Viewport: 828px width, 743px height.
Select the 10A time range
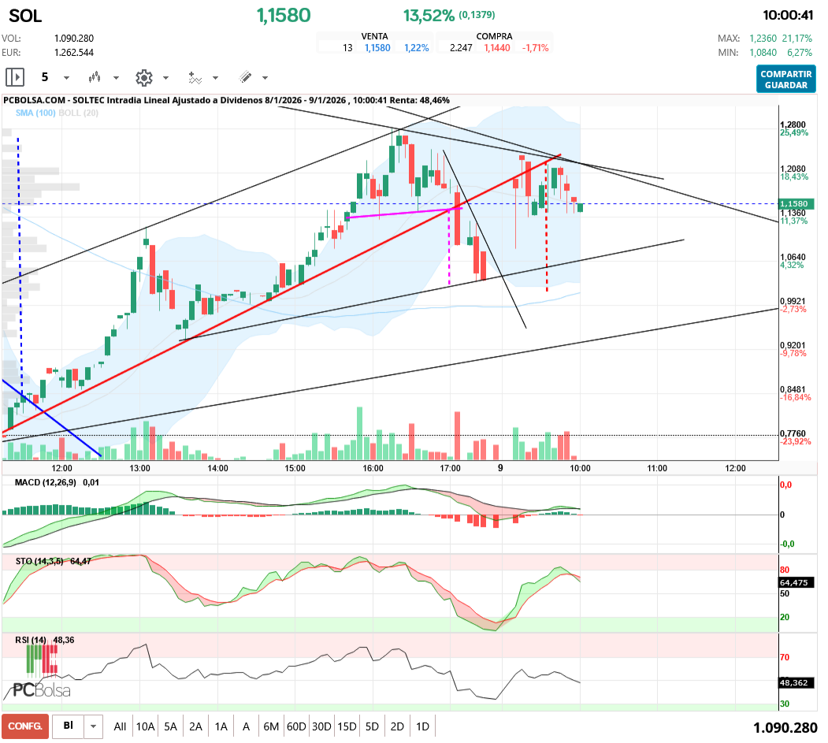pos(145,726)
